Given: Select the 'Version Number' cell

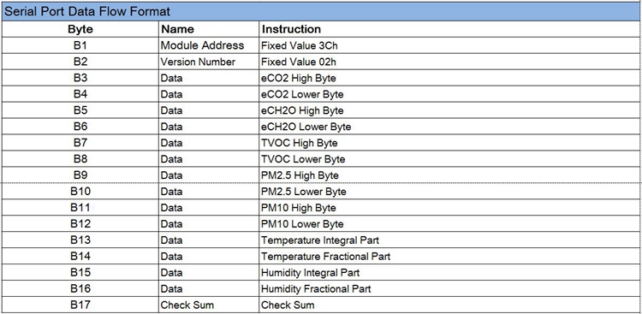Looking at the screenshot, I should (x=209, y=62).
